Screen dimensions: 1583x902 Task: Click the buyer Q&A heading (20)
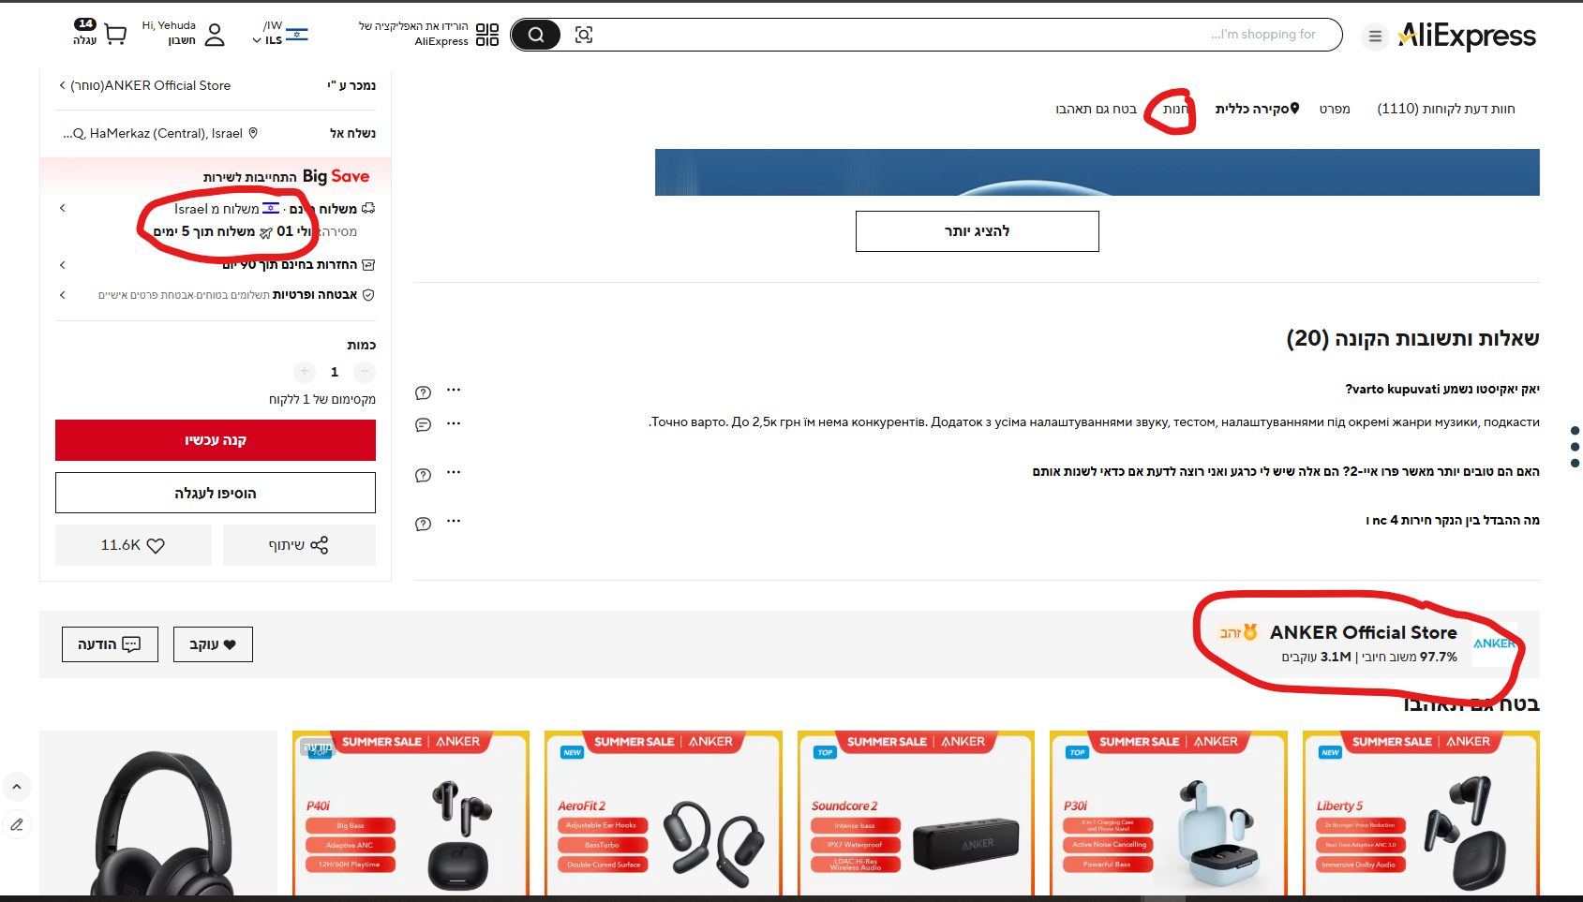coord(1412,338)
